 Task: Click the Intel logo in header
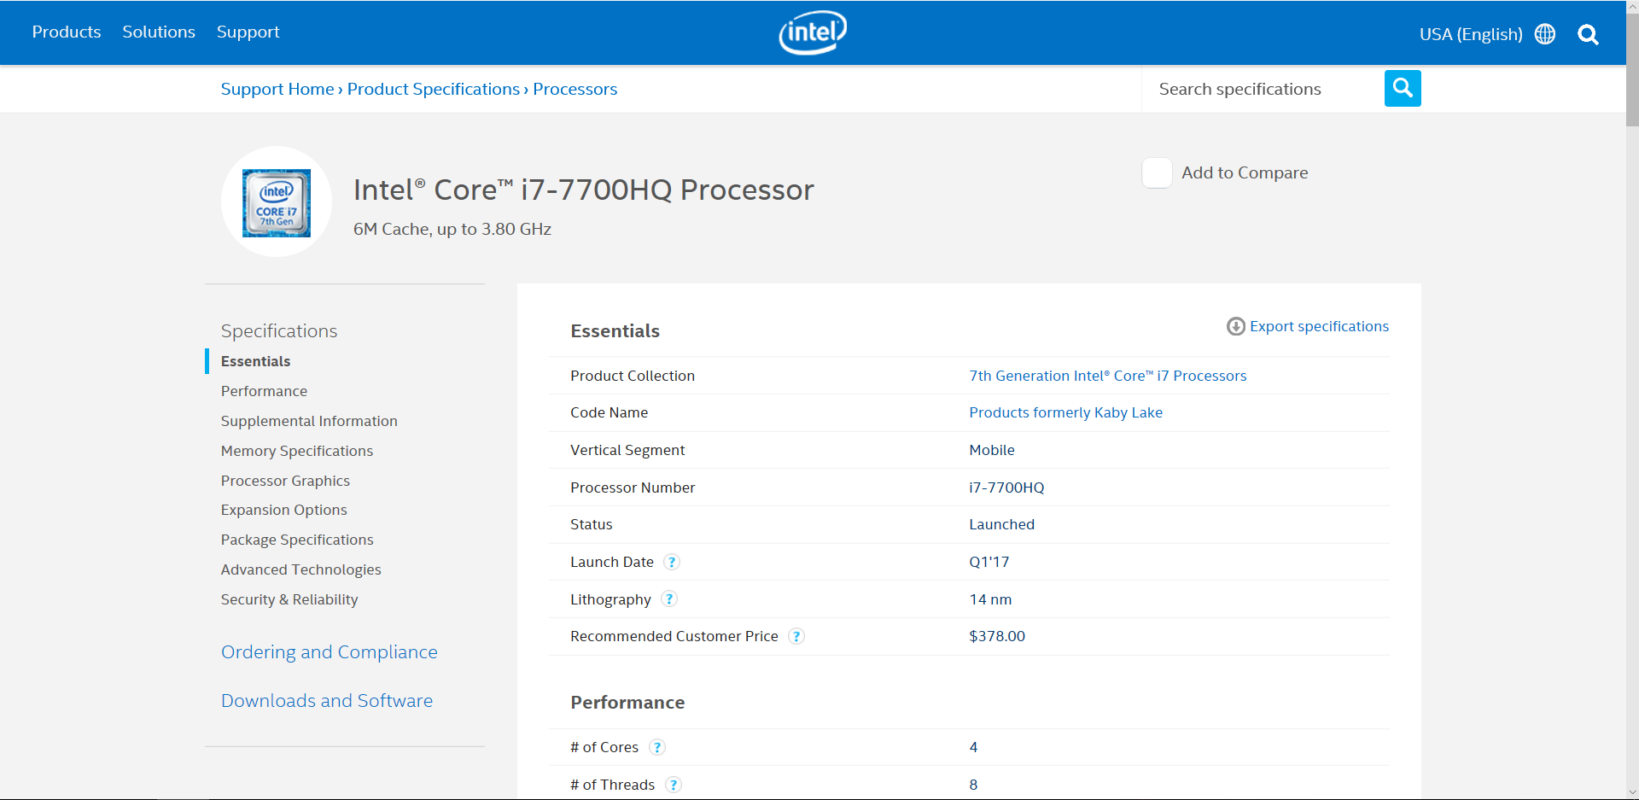coord(813,32)
